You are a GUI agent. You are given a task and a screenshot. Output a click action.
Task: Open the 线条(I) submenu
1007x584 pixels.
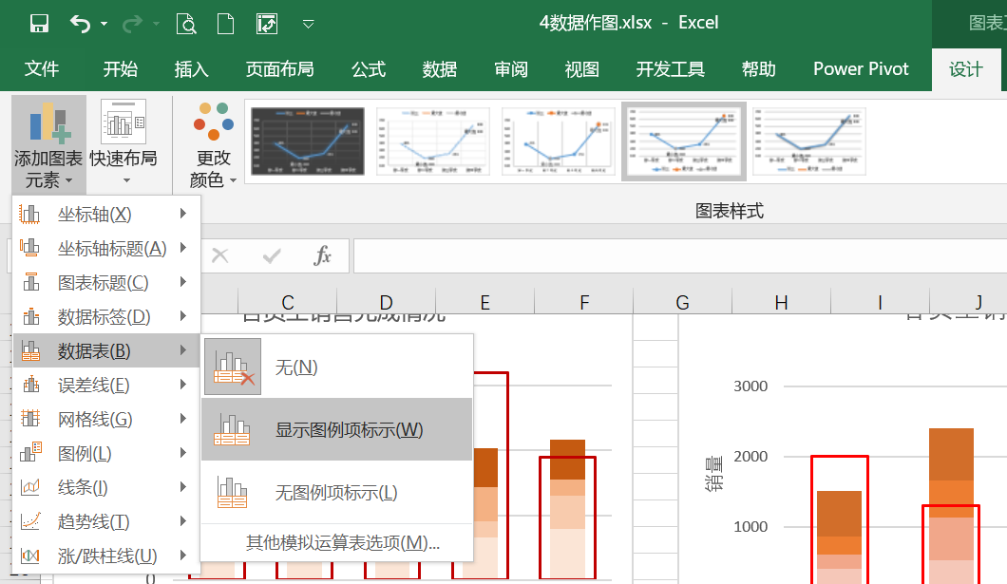(106, 487)
